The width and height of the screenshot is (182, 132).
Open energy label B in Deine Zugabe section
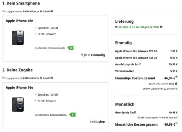click(x=72, y=114)
